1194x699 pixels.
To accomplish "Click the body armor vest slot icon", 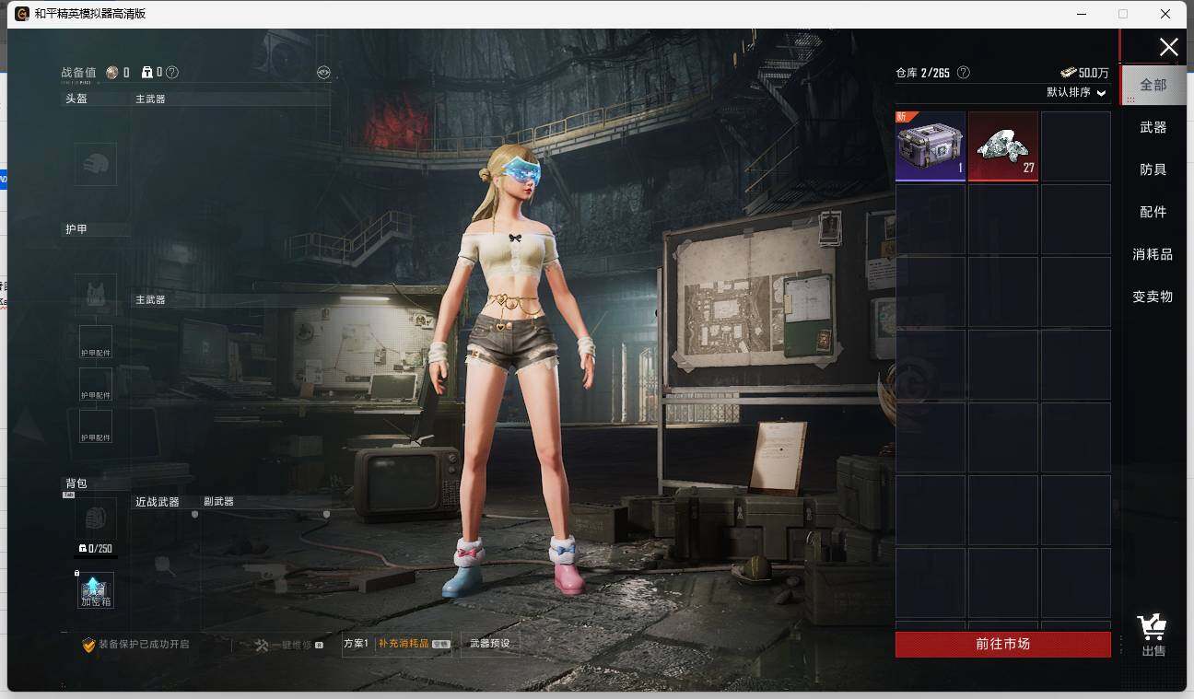I will coord(96,295).
